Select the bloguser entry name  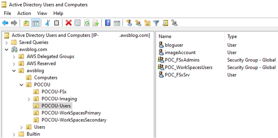pos(174,45)
